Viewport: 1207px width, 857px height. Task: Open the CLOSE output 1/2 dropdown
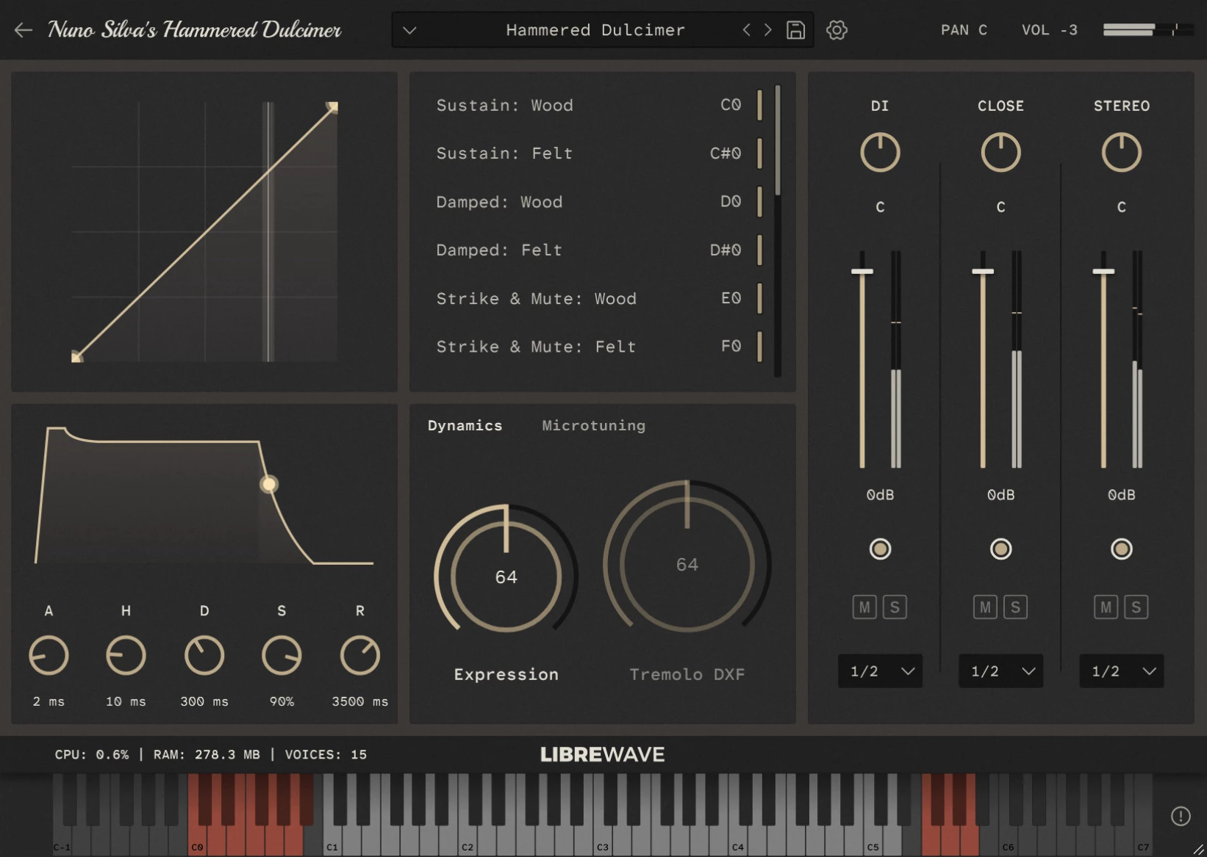click(1000, 671)
